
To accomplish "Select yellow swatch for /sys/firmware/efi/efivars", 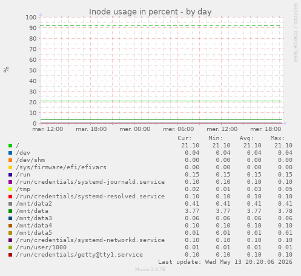I will tap(10, 167).
